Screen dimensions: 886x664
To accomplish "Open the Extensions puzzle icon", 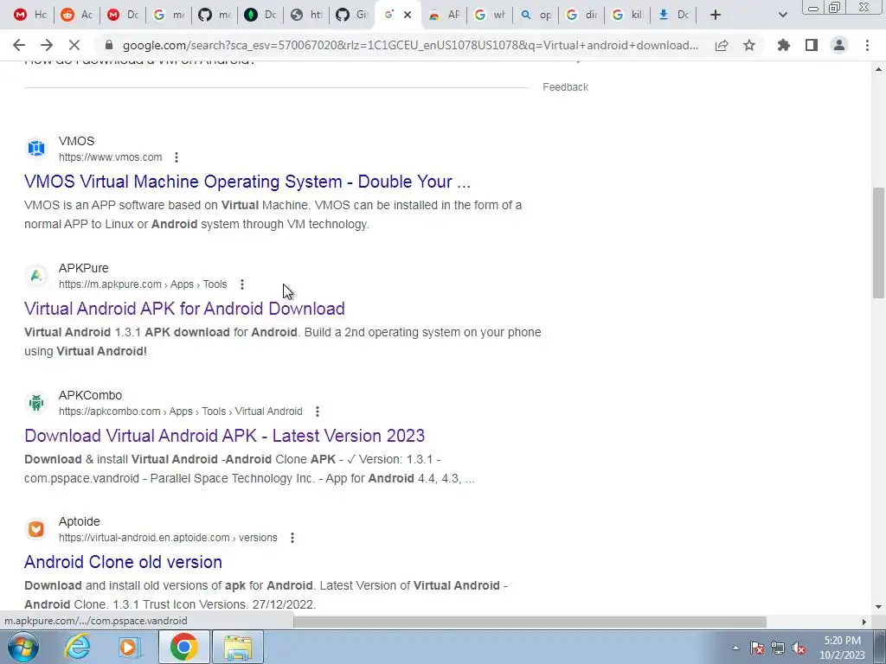I will tap(784, 45).
